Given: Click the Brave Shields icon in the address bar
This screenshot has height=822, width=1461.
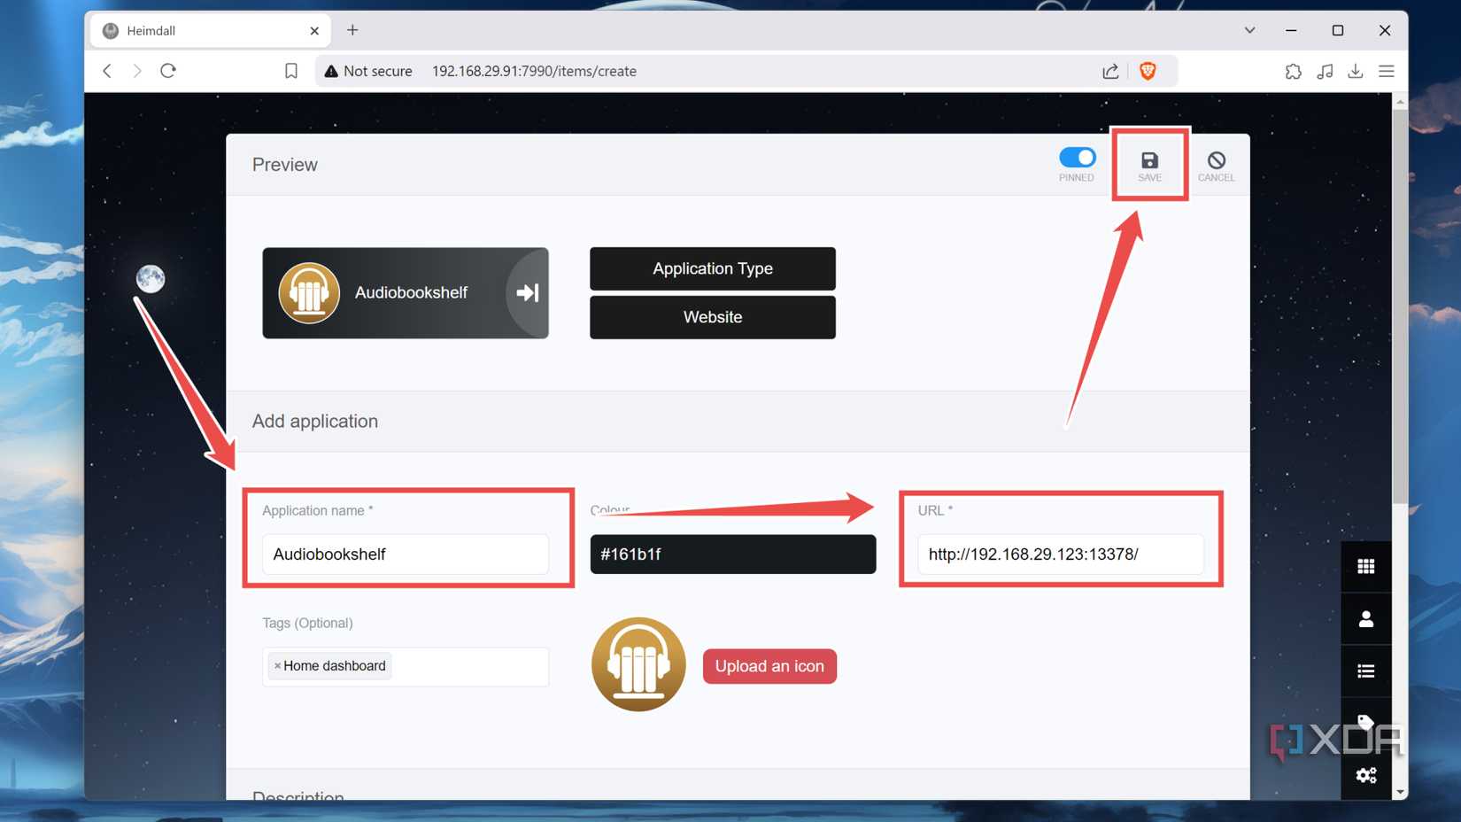Looking at the screenshot, I should click(x=1148, y=71).
